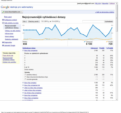The height and width of the screenshot is (113, 121).
Task: Expand the 'what is a blue chip company' row
Action: (23, 88)
